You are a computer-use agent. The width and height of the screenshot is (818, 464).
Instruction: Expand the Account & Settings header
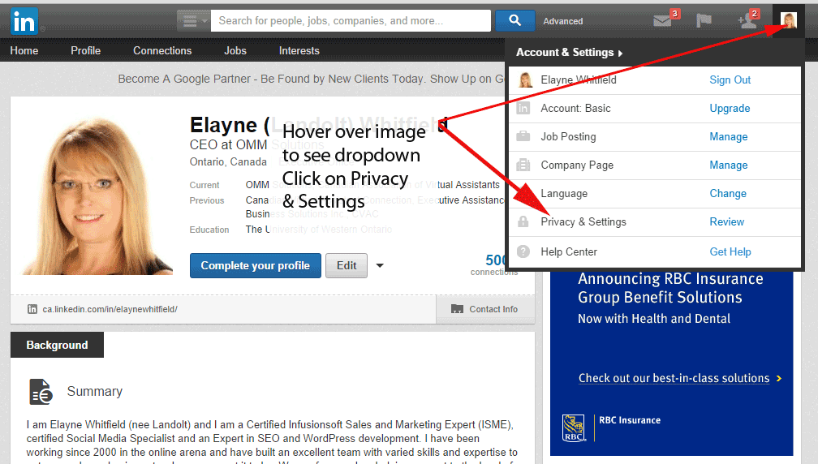[x=569, y=52]
